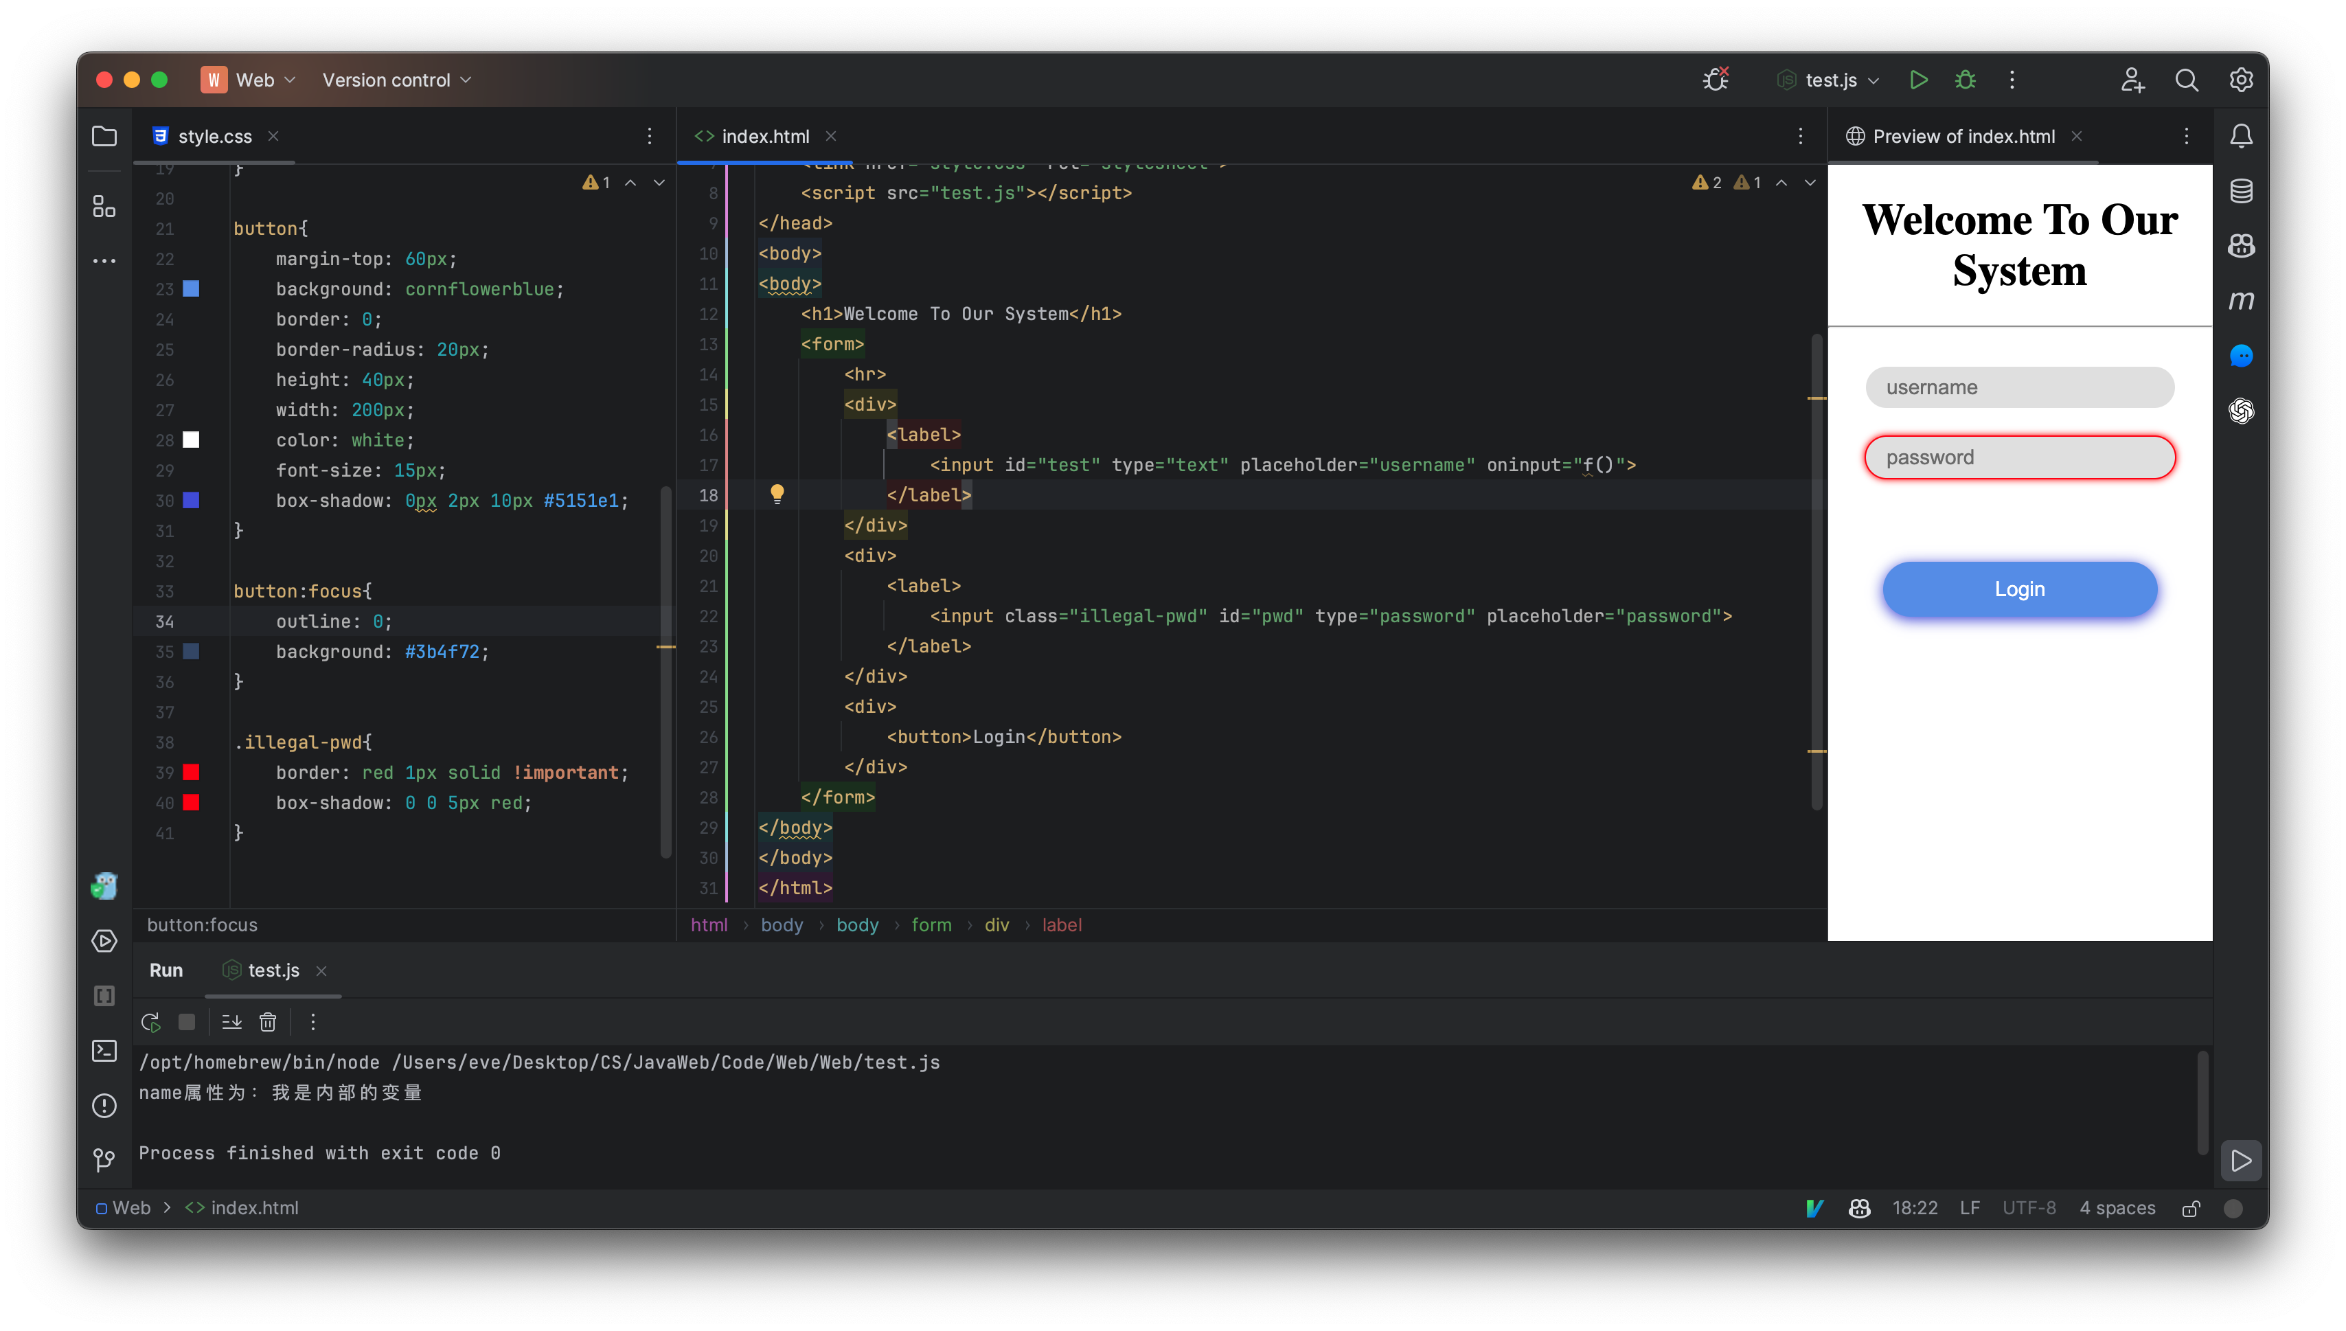The width and height of the screenshot is (2346, 1331).
Task: Open the Web project dropdown
Action: point(249,80)
